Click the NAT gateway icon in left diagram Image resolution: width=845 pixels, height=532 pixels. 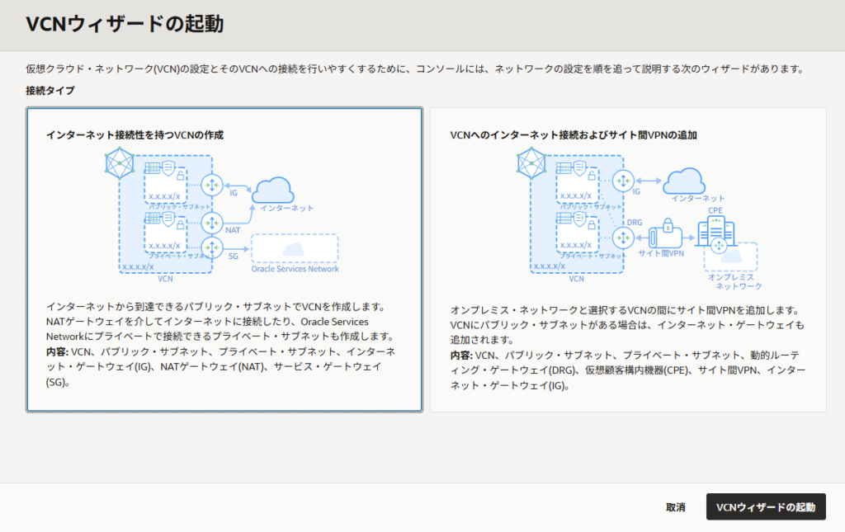pos(212,223)
